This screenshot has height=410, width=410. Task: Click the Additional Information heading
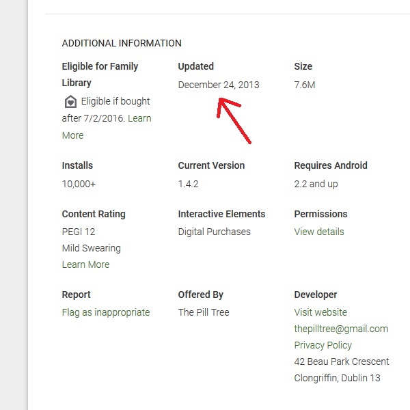[122, 43]
